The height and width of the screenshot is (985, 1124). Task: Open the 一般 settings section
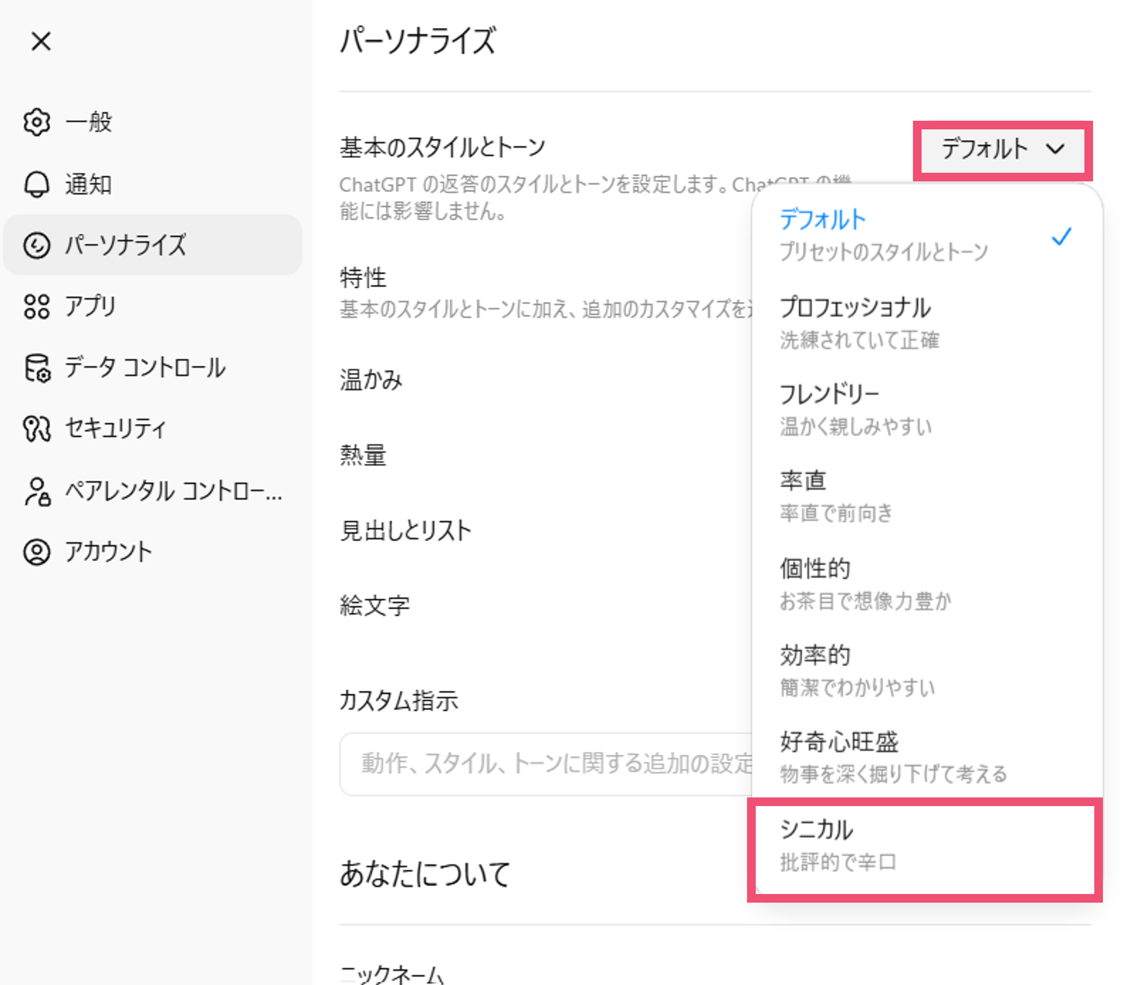click(87, 121)
